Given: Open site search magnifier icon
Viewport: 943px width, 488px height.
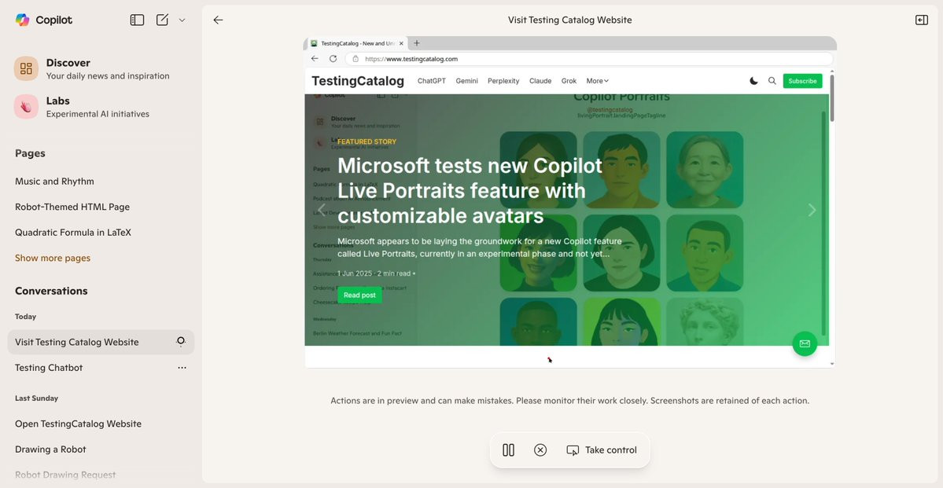Looking at the screenshot, I should pyautogui.click(x=772, y=81).
